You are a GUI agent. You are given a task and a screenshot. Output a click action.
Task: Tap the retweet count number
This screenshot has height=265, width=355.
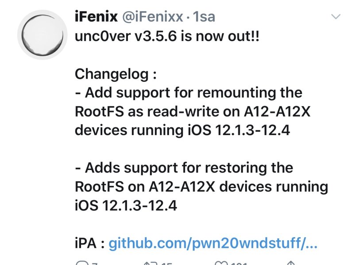[166, 263]
